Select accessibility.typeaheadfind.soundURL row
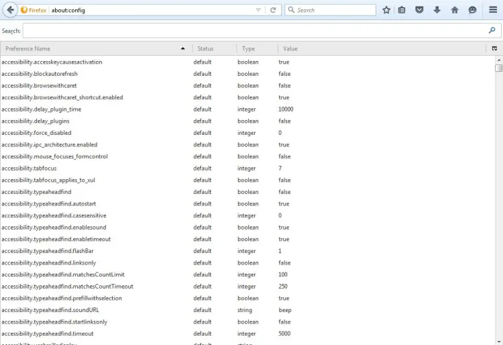Image resolution: width=503 pixels, height=345 pixels. [x=247, y=310]
